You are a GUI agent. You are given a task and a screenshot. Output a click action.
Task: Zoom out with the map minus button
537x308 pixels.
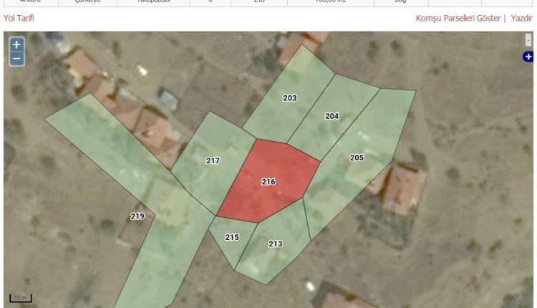(16, 59)
